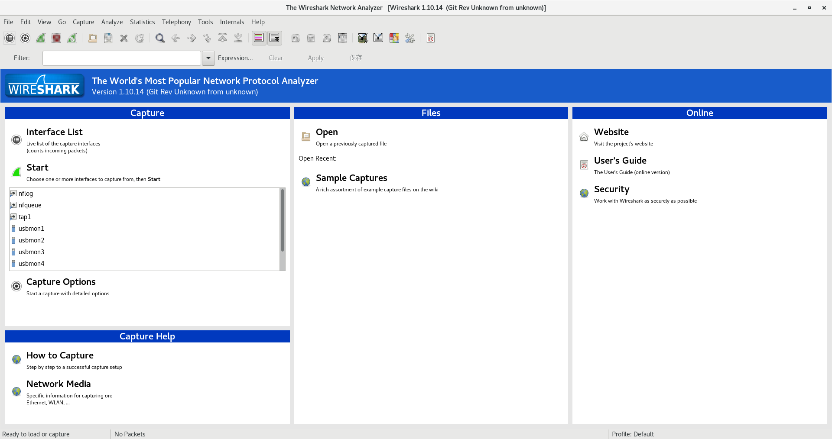Restart the running live capture toolbar icon
Viewport: 832px width, 439px height.
(x=72, y=38)
